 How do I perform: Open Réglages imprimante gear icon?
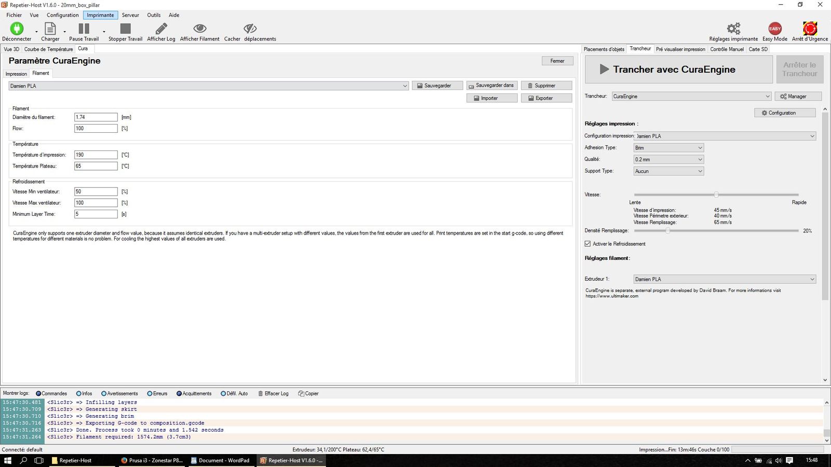tap(733, 29)
